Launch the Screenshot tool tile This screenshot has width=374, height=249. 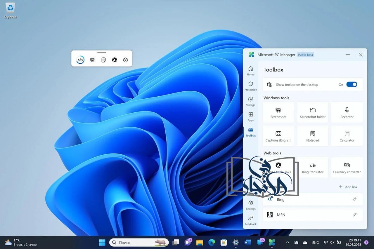(278, 112)
